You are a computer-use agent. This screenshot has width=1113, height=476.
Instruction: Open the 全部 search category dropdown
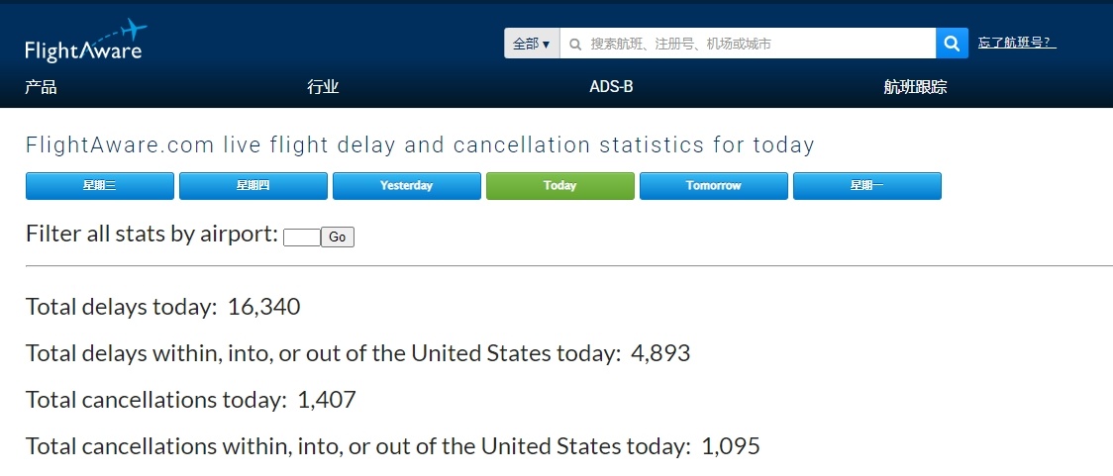[x=532, y=44]
